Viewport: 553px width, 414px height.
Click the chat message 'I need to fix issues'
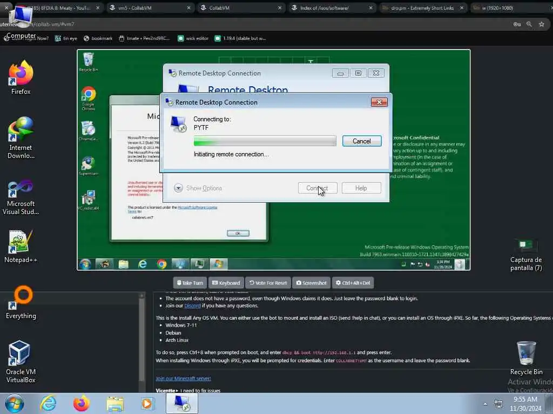[x=200, y=390]
